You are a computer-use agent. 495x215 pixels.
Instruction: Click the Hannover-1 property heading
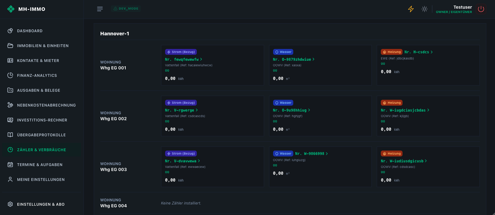click(x=115, y=34)
